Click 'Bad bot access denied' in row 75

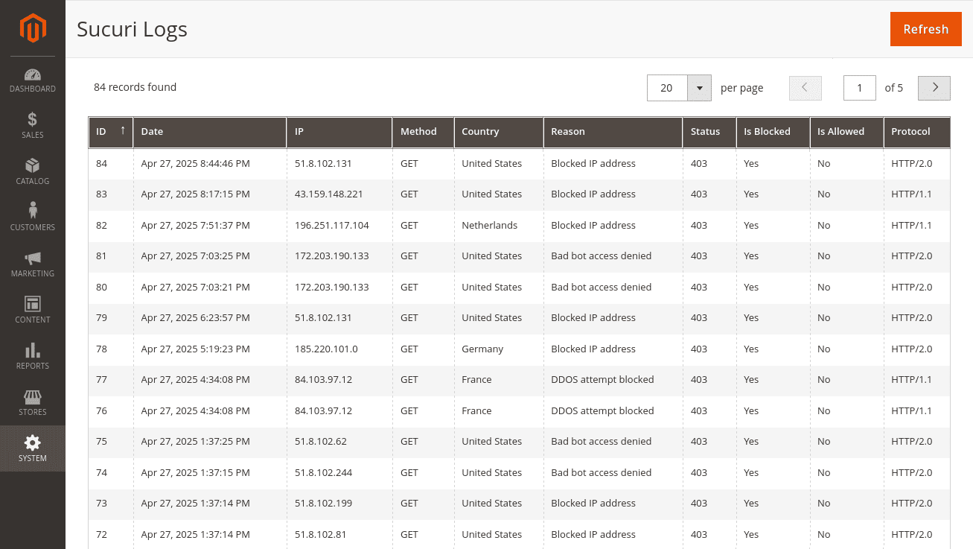coord(601,441)
